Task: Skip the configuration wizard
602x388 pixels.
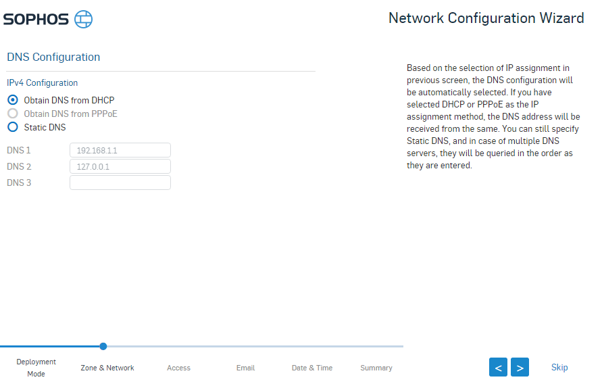Action: coord(559,367)
